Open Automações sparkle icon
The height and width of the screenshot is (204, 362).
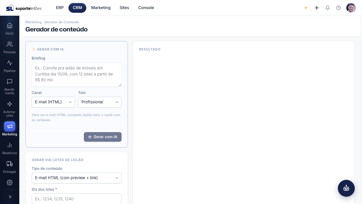10,104
